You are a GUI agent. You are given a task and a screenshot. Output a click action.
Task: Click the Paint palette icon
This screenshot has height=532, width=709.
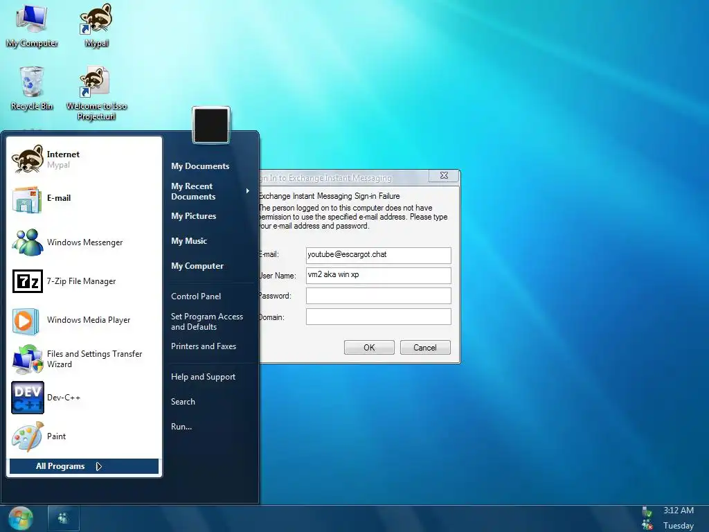click(x=28, y=436)
